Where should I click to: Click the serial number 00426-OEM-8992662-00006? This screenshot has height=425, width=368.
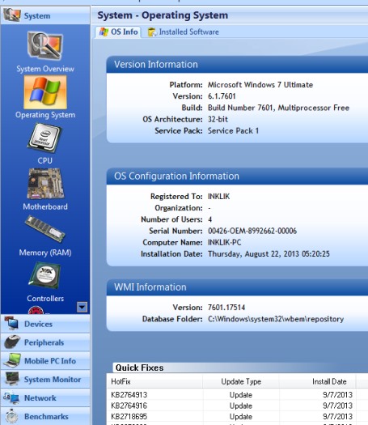click(x=252, y=231)
